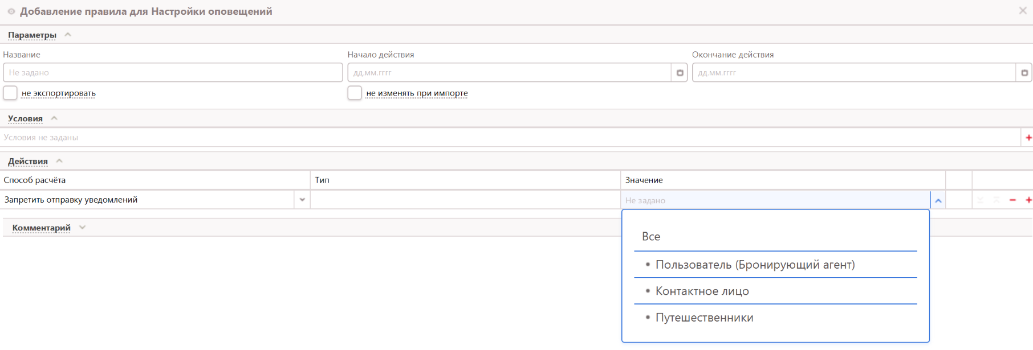The width and height of the screenshot is (1033, 350).
Task: Add action row with the red plus icon
Action: [x=1028, y=200]
